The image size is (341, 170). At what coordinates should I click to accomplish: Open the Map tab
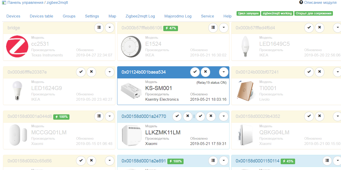coord(112,16)
